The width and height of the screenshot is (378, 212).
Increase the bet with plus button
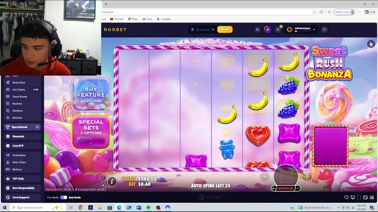tap(307, 176)
